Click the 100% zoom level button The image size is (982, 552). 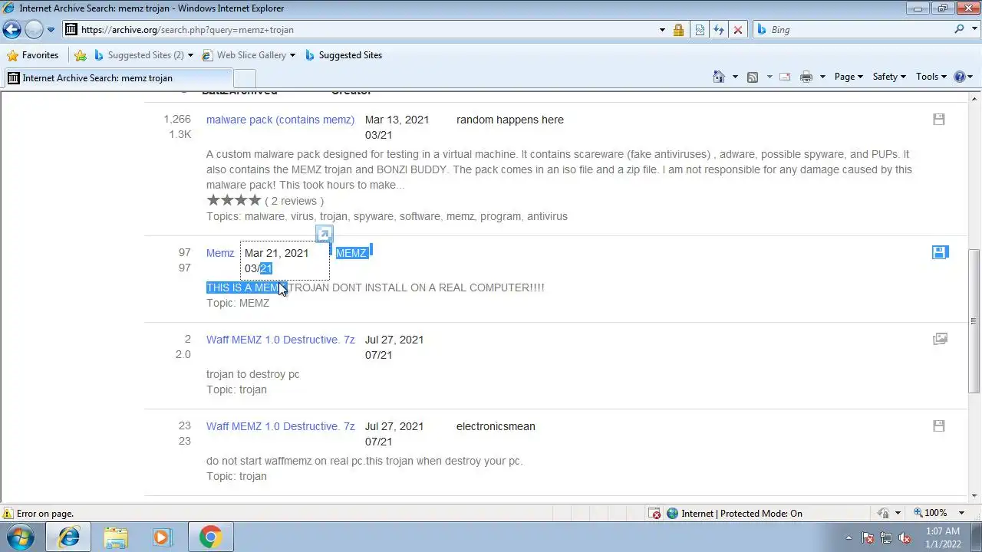coord(930,513)
